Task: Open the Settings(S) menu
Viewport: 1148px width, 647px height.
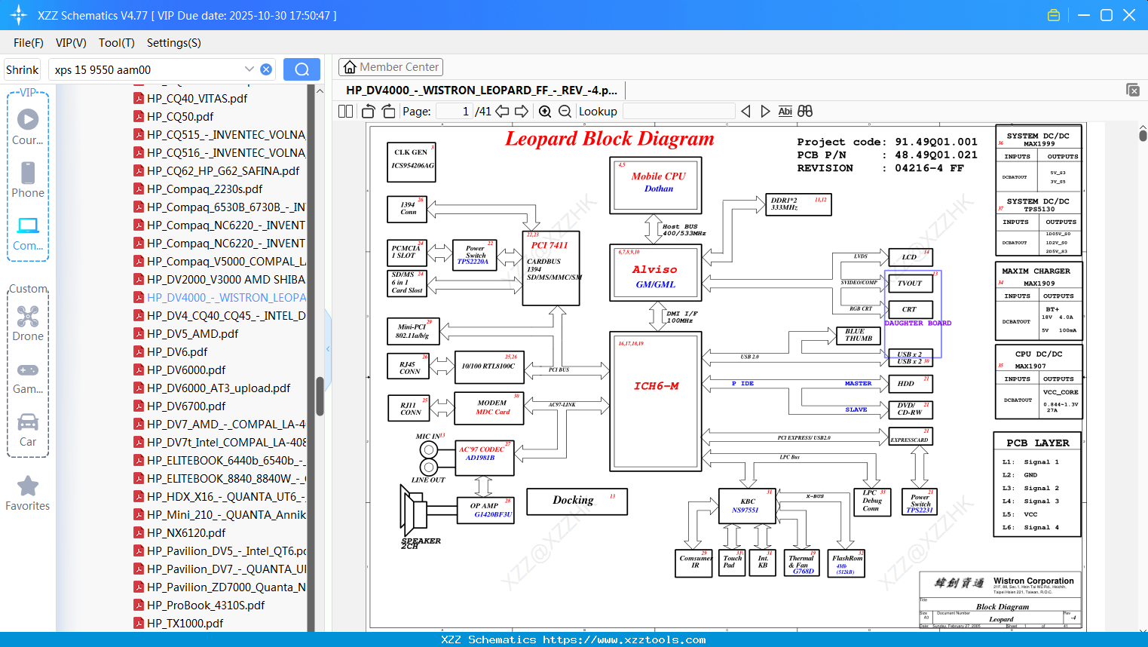Action: pyautogui.click(x=174, y=43)
